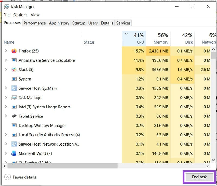
Task: Click the Intel(R) System Usage Report icon
Action: [x=14, y=107]
